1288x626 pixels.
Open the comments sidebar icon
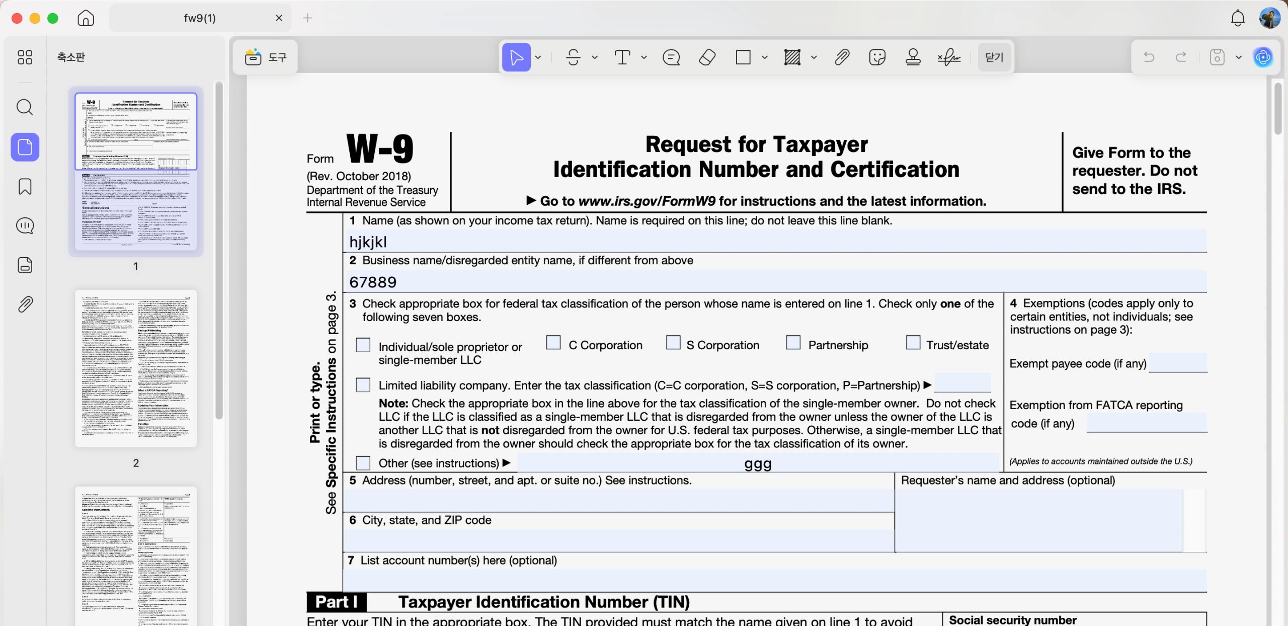pos(25,225)
